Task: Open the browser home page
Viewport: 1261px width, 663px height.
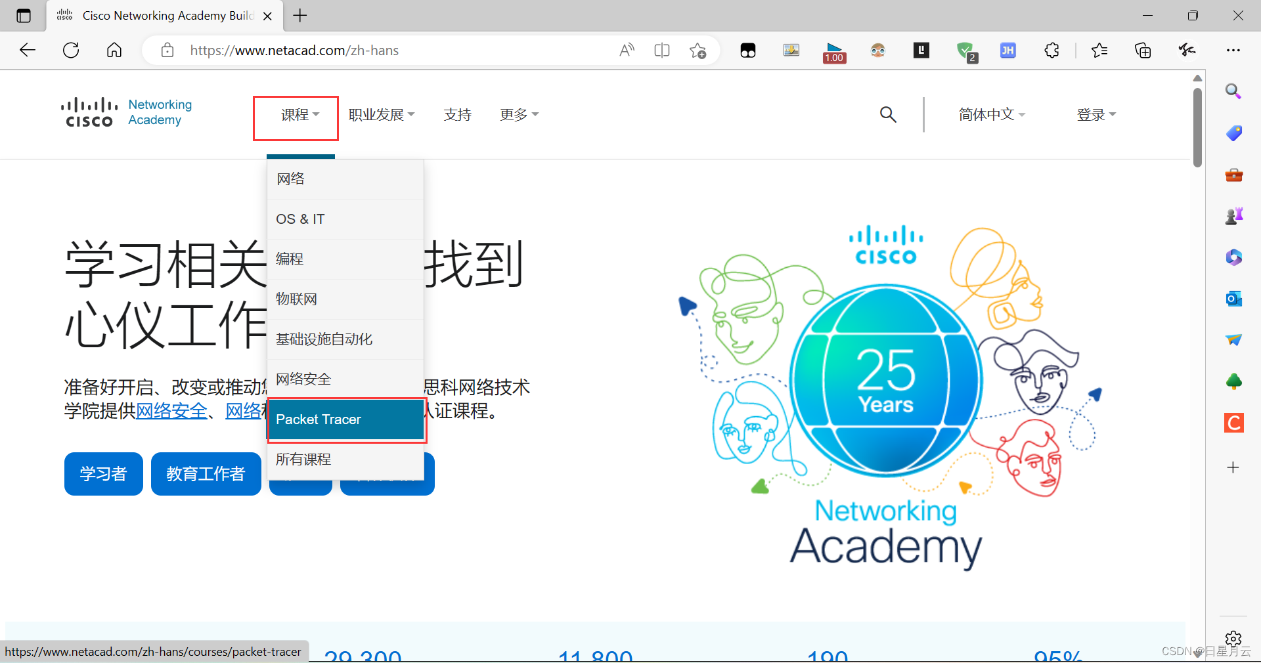Action: (x=114, y=50)
